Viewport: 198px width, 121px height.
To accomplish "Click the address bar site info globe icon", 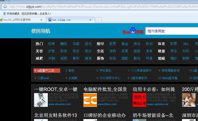I will tap(5, 7).
